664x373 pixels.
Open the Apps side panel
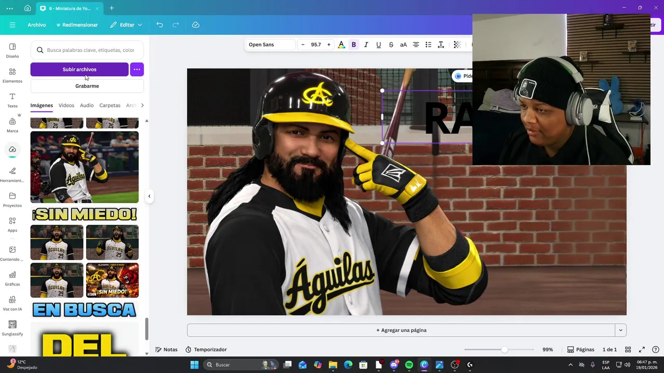[12, 224]
